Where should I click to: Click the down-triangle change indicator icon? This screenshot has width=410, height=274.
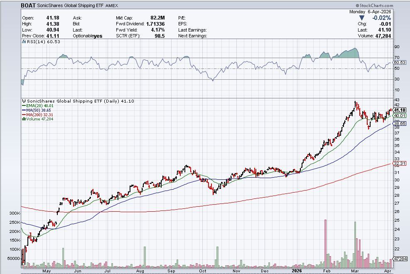point(362,18)
